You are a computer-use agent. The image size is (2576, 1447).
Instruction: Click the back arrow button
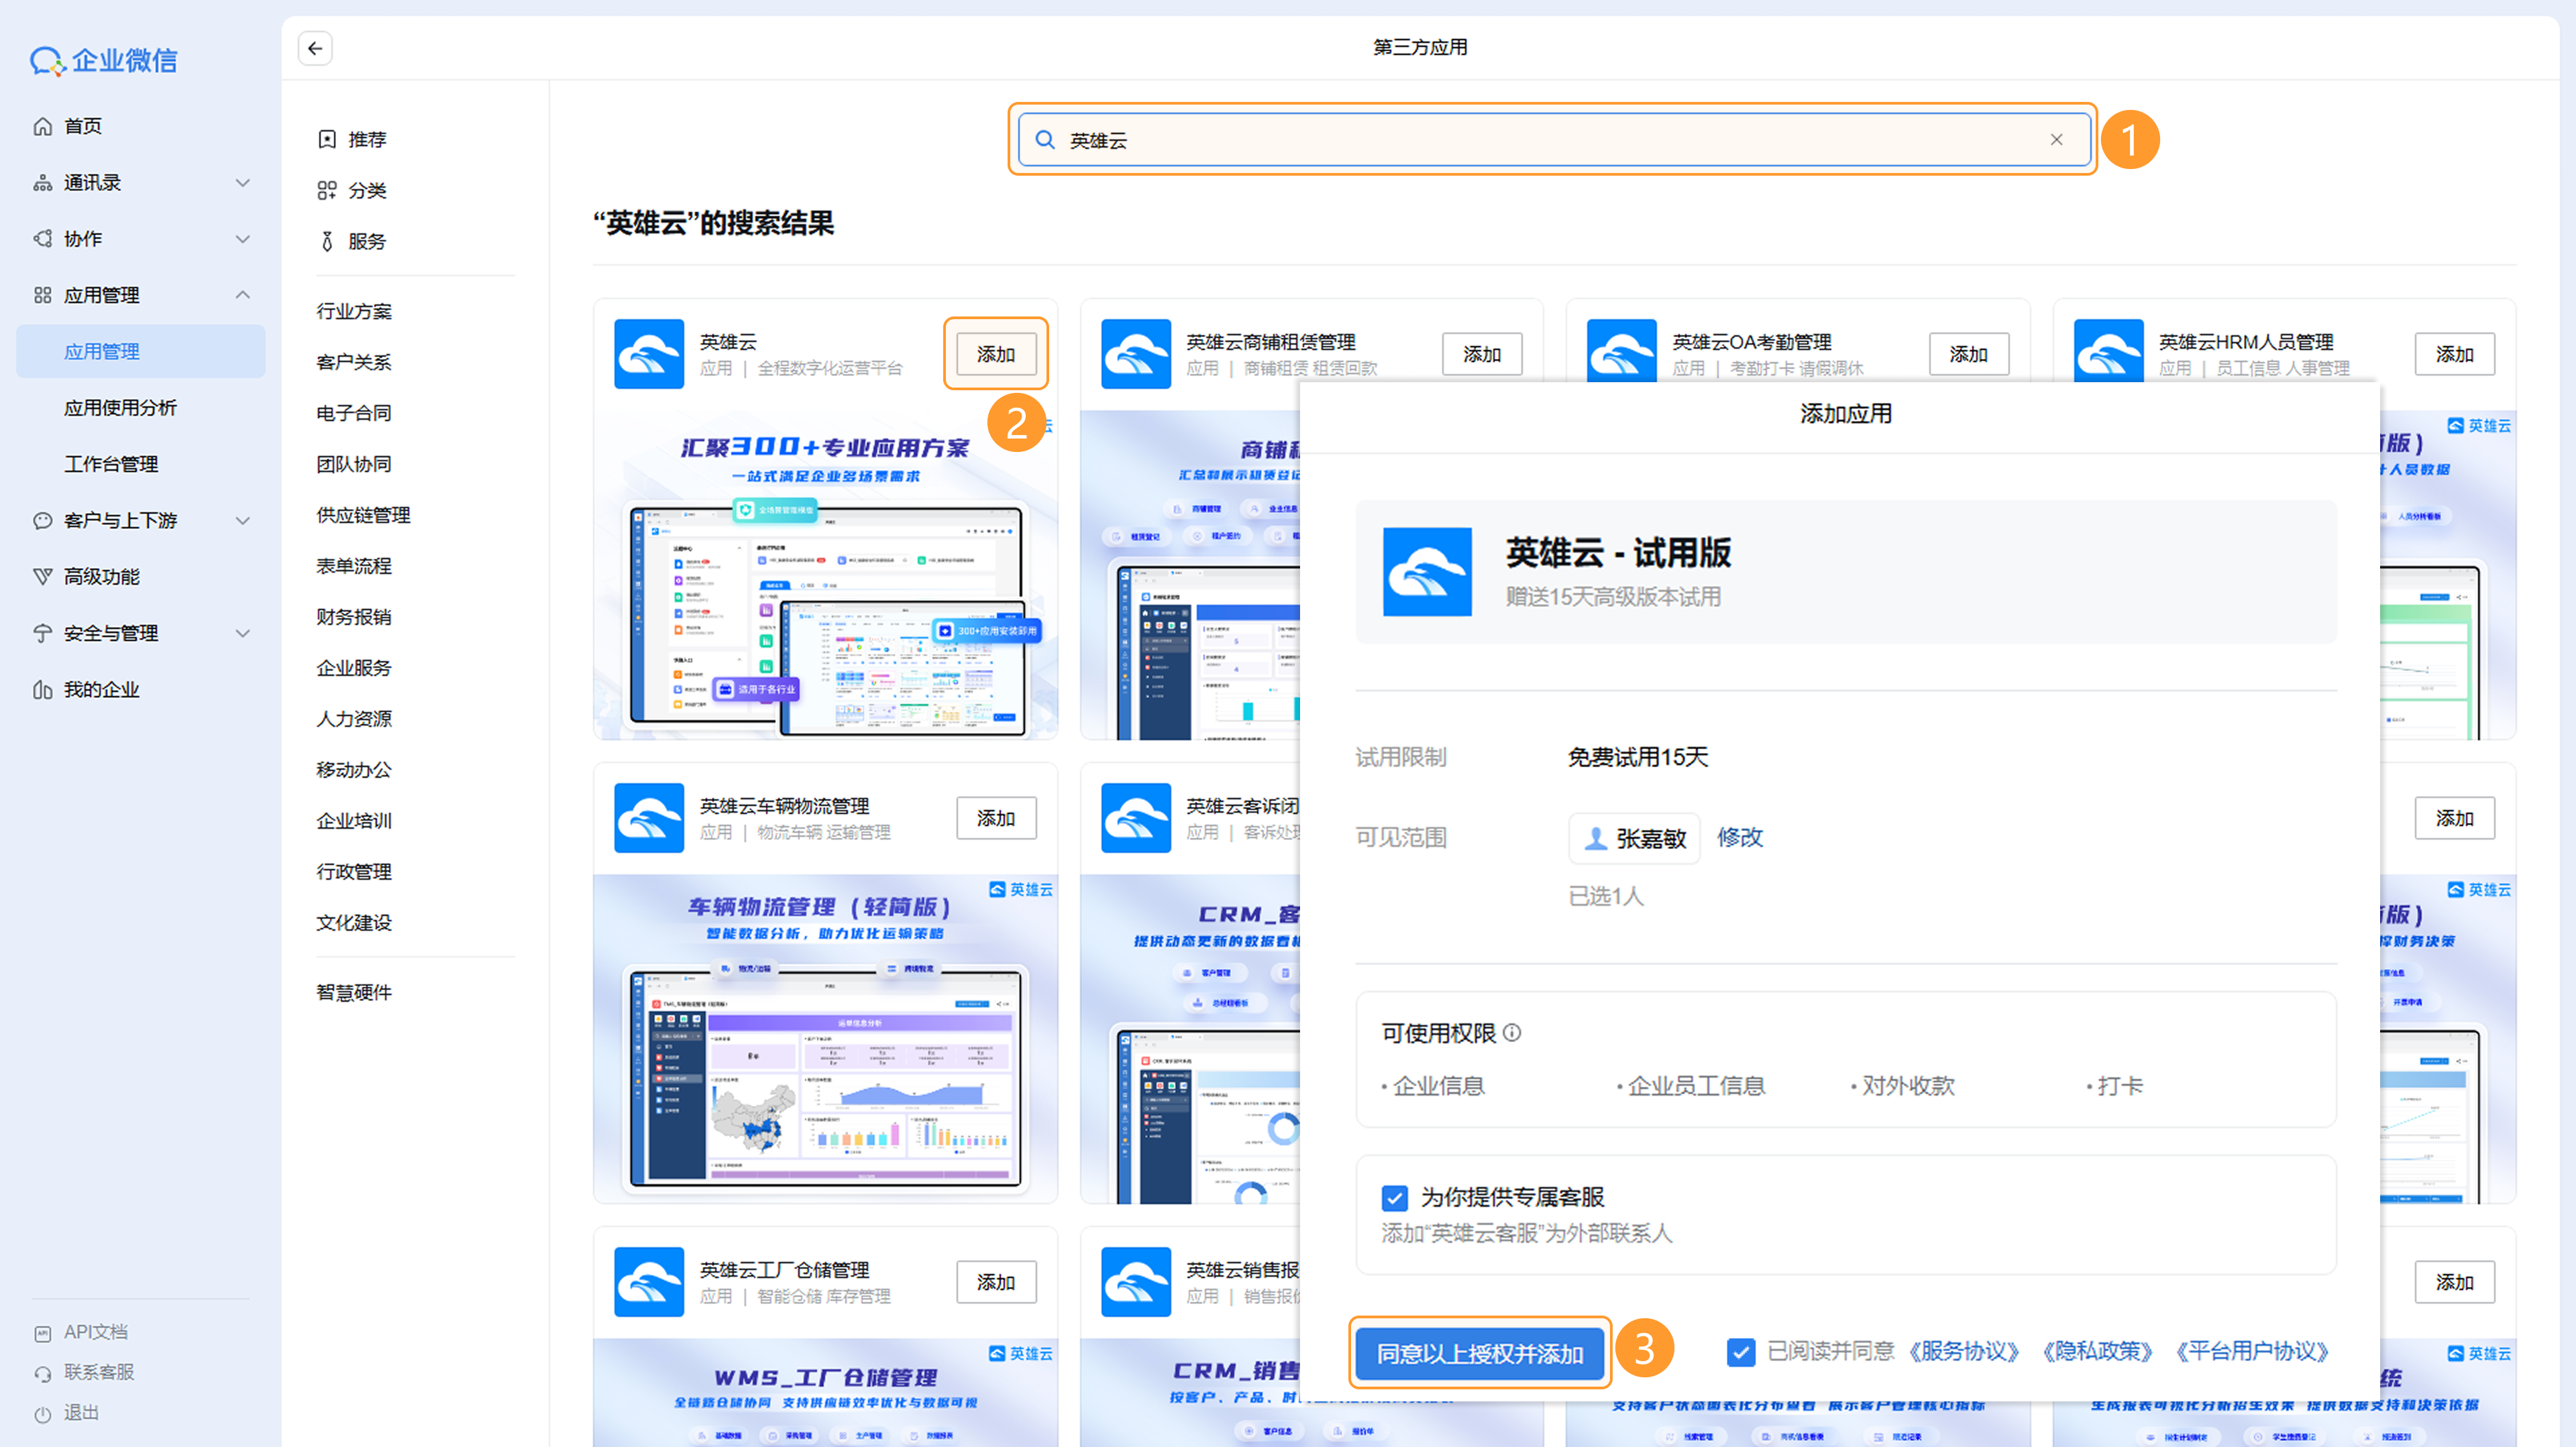click(x=315, y=48)
